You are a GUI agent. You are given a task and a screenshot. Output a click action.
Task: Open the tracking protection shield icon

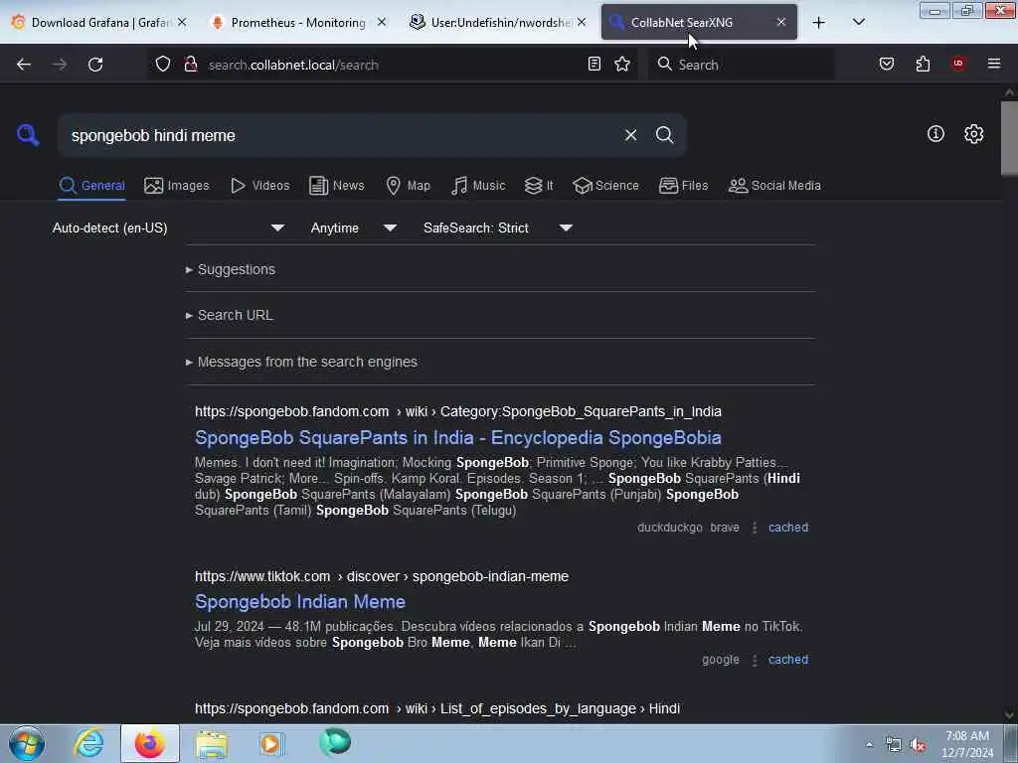click(163, 64)
